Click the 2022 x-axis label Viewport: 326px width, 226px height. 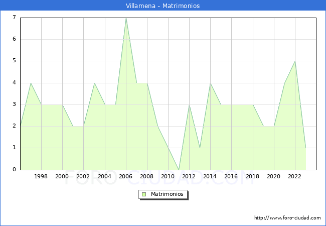tap(294, 176)
